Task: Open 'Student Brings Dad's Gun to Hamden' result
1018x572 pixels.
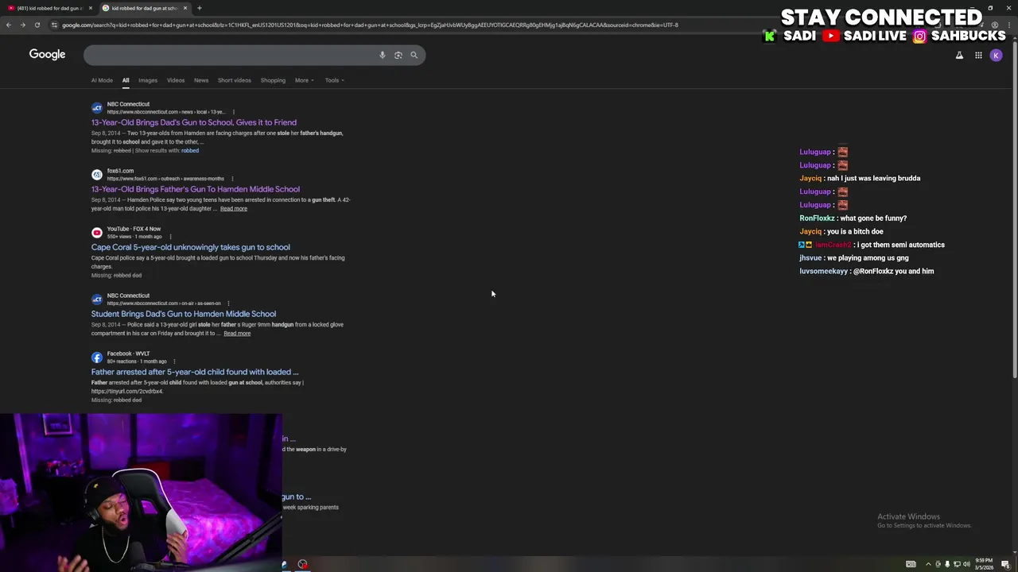Action: coord(184,314)
